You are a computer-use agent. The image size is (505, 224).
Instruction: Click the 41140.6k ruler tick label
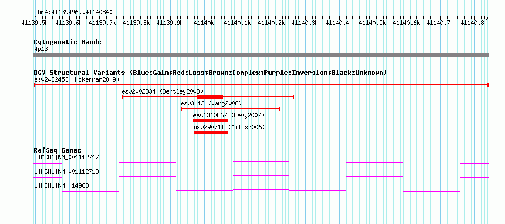pyautogui.click(x=406, y=23)
